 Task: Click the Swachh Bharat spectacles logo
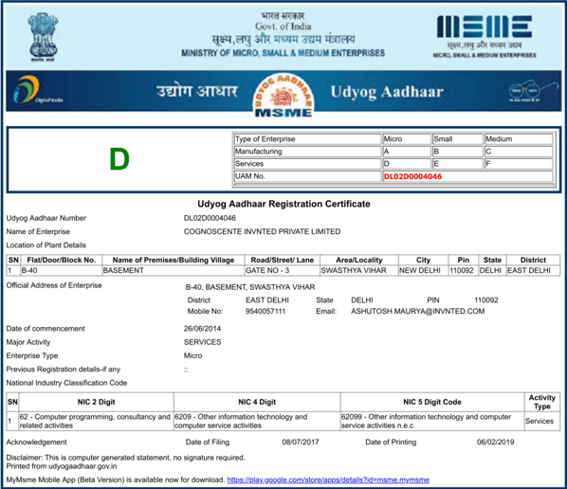click(x=533, y=91)
